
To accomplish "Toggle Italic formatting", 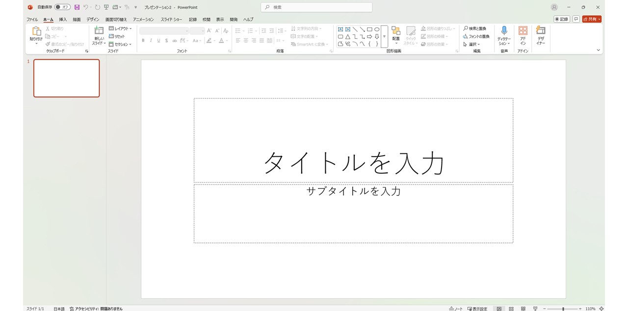I will click(x=151, y=41).
